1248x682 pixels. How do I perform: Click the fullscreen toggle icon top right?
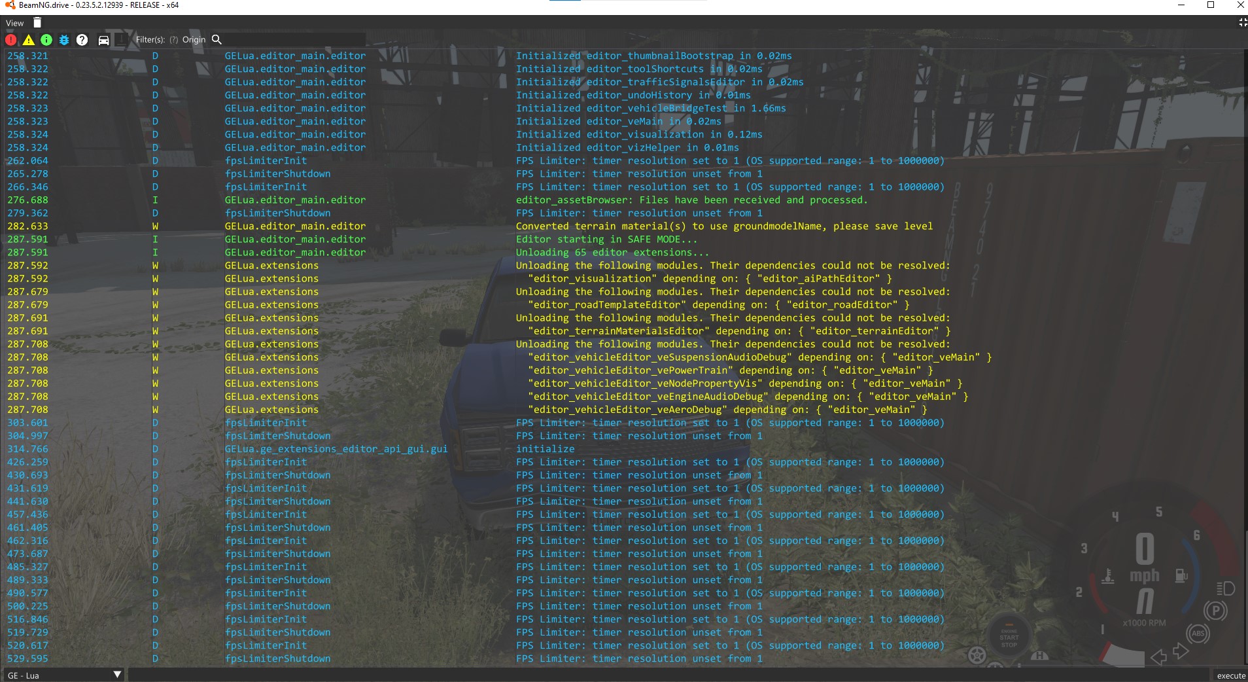(x=1242, y=22)
